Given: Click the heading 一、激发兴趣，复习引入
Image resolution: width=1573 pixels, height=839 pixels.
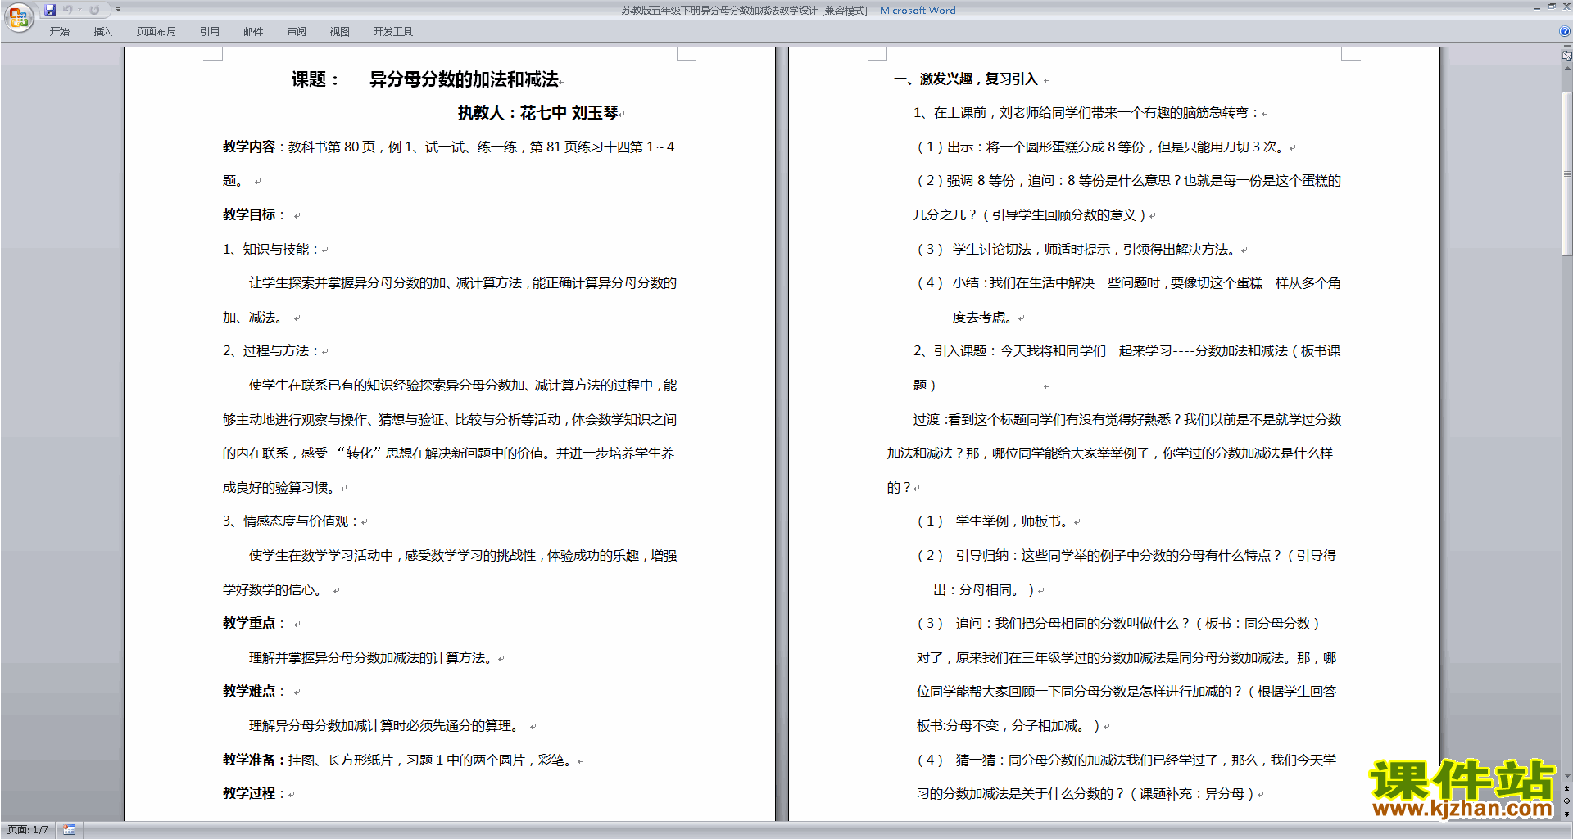Looking at the screenshot, I should point(966,79).
